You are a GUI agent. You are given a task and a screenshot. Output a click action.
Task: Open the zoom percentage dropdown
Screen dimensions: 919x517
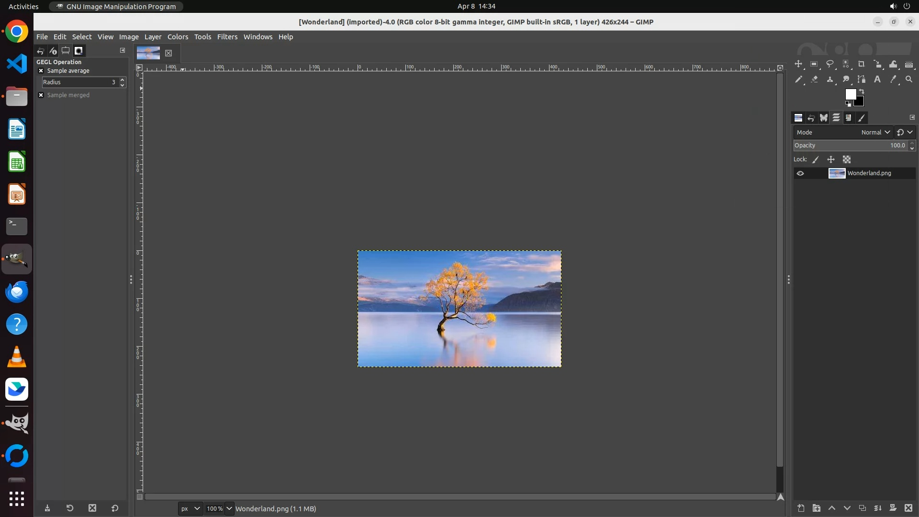(229, 509)
